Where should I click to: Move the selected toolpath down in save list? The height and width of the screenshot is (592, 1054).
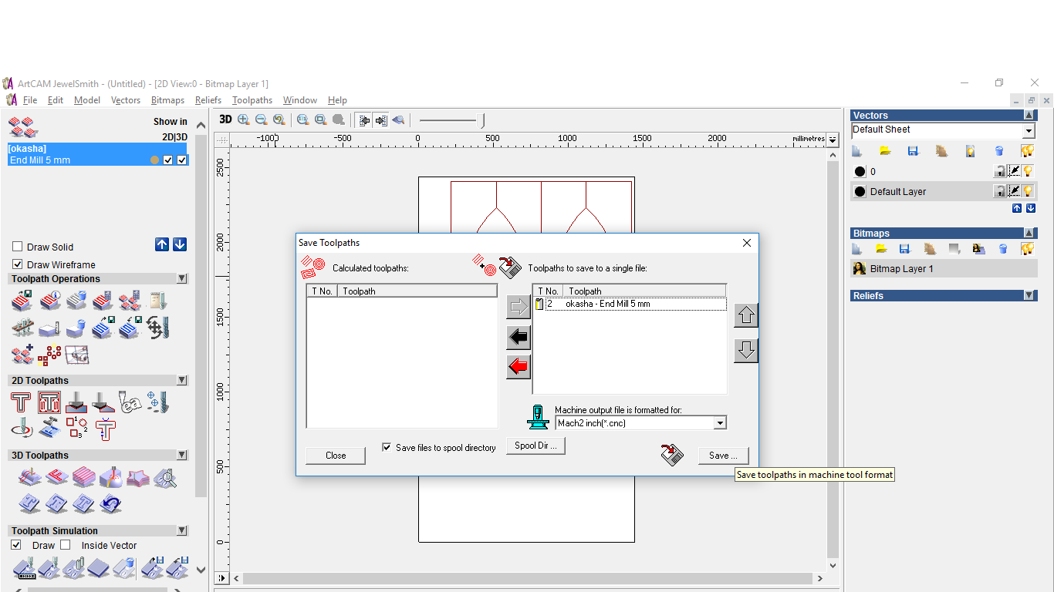tap(745, 351)
